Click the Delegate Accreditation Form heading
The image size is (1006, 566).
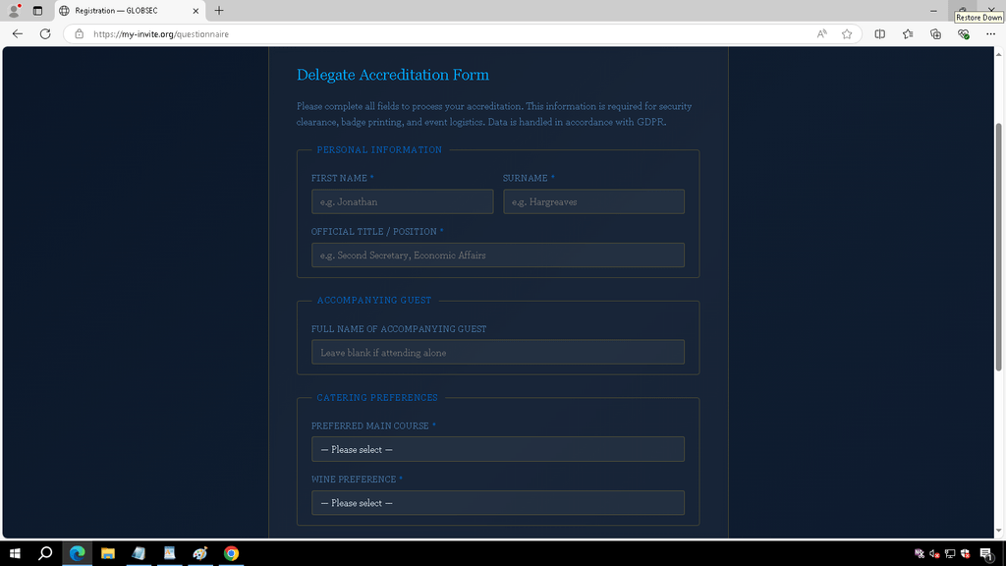[x=393, y=75]
